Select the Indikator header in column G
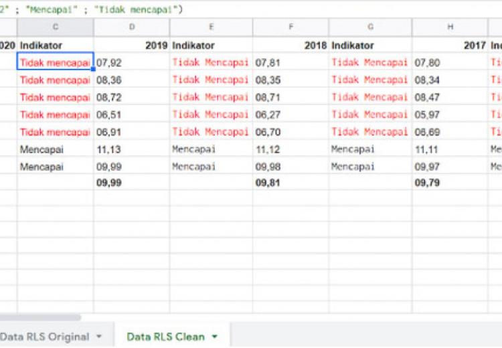 point(370,45)
